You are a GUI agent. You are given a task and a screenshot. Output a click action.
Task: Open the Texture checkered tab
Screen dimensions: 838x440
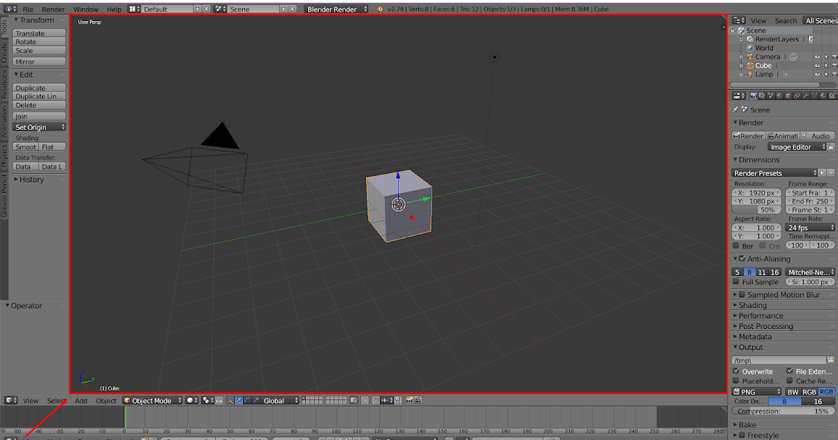tap(831, 96)
